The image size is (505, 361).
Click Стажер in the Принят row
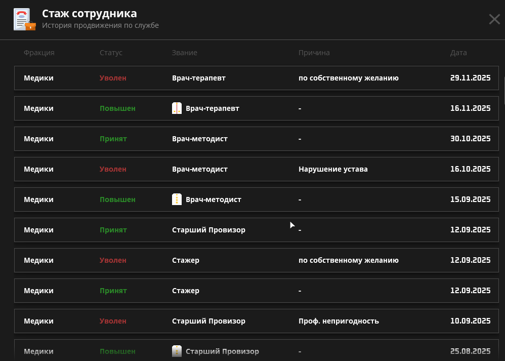(x=186, y=291)
